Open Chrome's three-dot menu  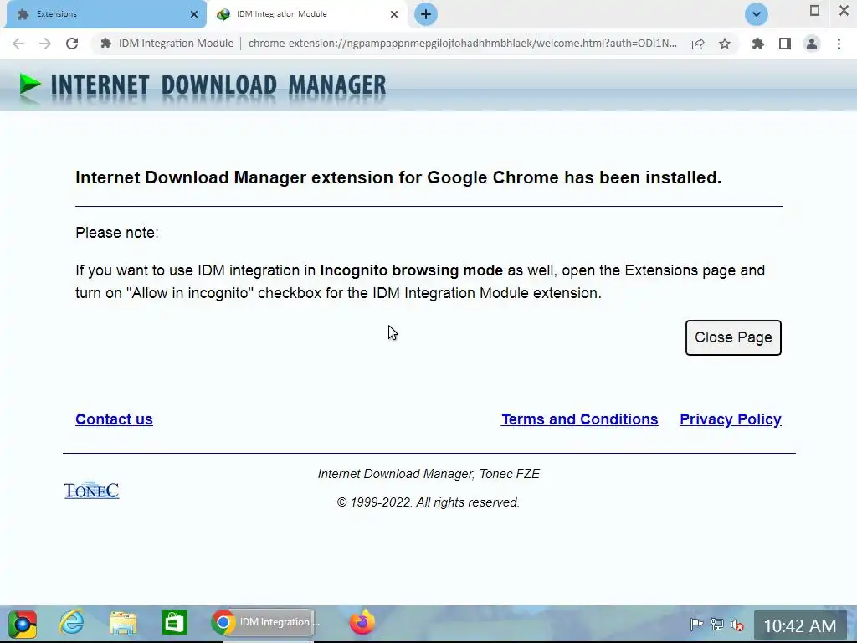point(839,44)
